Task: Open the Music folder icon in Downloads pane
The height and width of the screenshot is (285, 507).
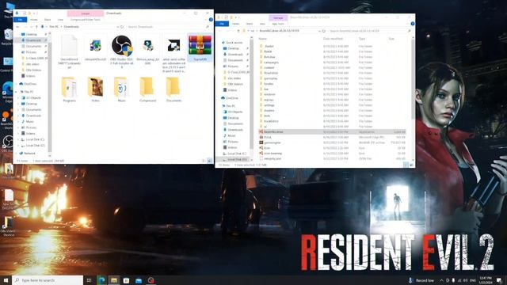Action: point(121,89)
